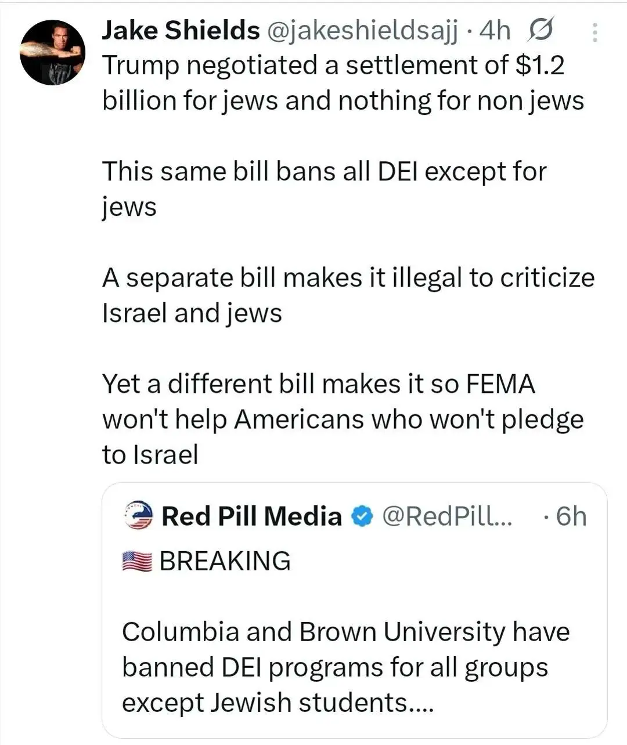Viewport: 627px width, 745px height.
Task: Click the Jake Shields display name
Action: pos(181,30)
